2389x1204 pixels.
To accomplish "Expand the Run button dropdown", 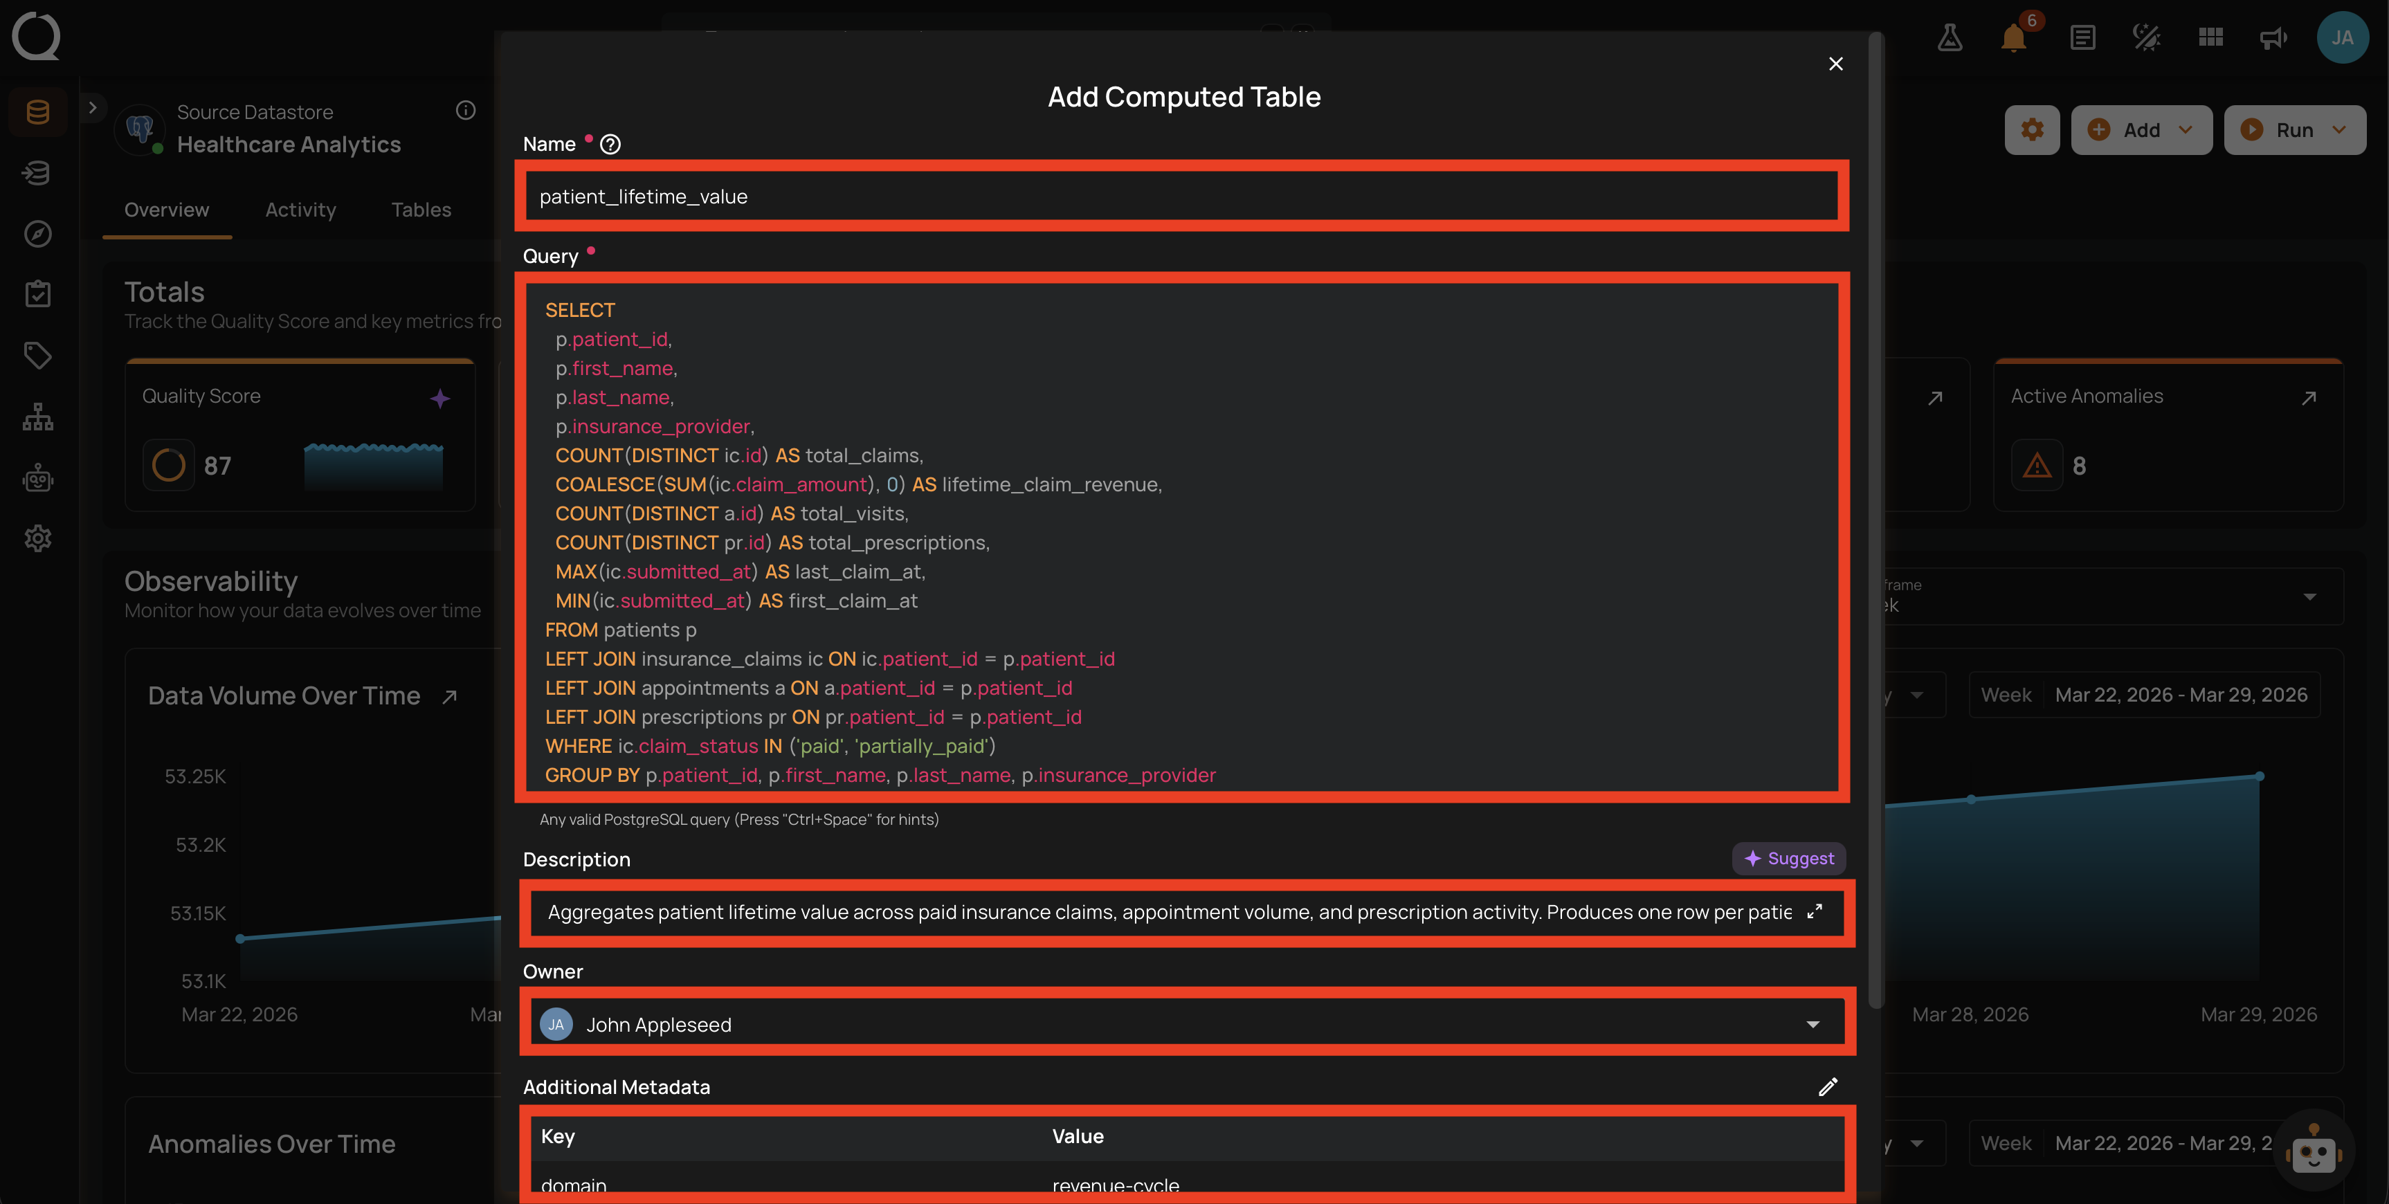I will pos(2339,130).
